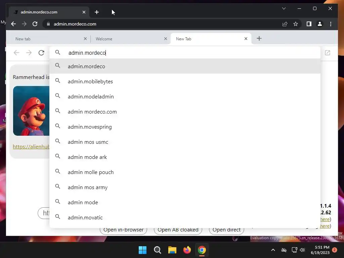Viewport: 344px width, 258px height.
Task: Click the Chrome taskbar icon
Action: click(x=202, y=250)
